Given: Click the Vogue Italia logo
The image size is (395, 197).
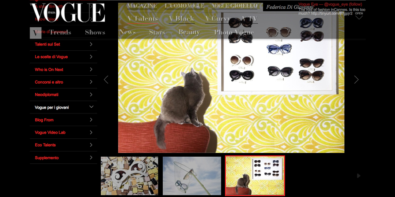Looking at the screenshot, I should click(x=68, y=13).
